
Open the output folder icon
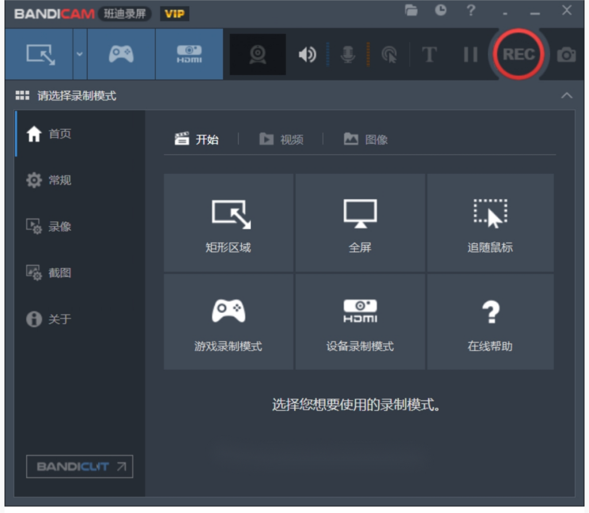pos(411,10)
